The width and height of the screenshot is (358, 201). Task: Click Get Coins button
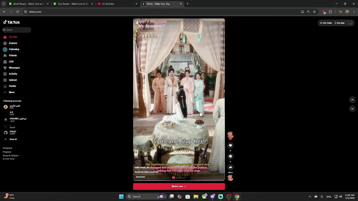(x=326, y=23)
